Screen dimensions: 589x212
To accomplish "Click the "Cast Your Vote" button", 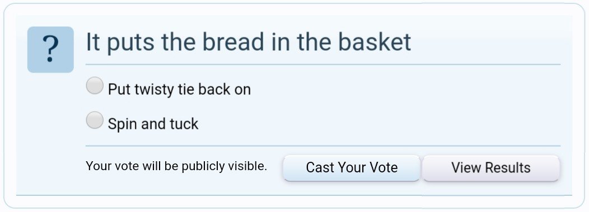I will tap(352, 168).
